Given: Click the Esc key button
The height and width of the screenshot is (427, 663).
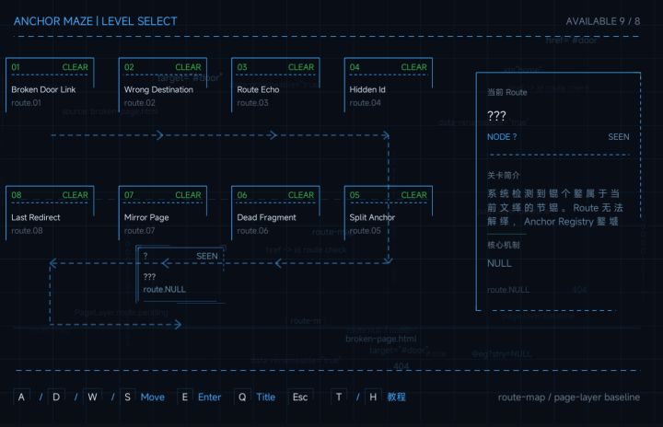Looking at the screenshot, I should [300, 397].
